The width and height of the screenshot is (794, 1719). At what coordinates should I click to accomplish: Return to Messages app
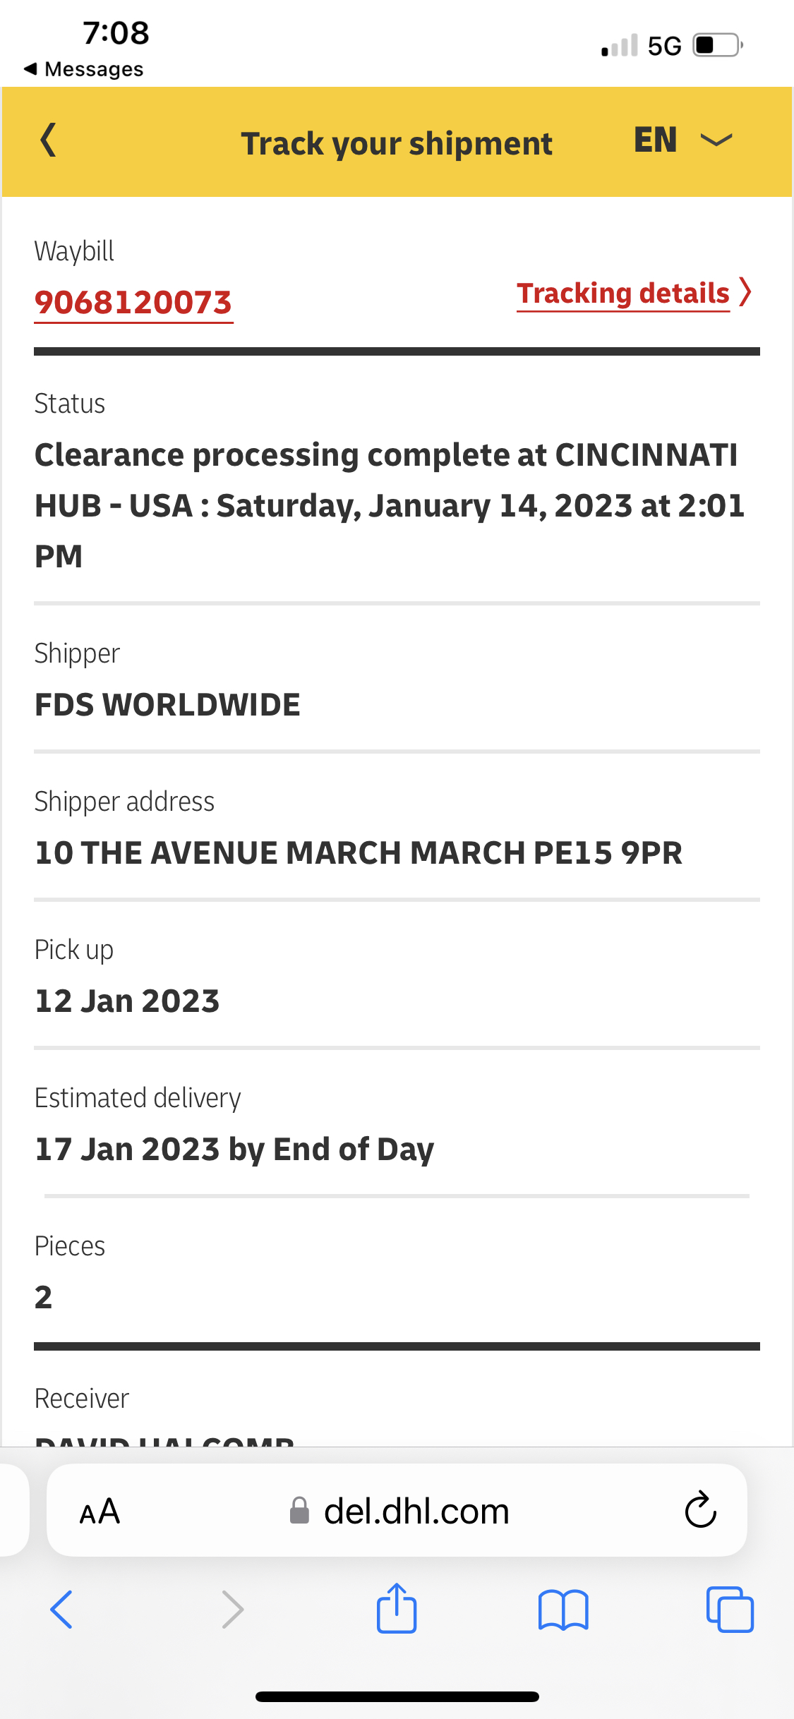tap(83, 69)
